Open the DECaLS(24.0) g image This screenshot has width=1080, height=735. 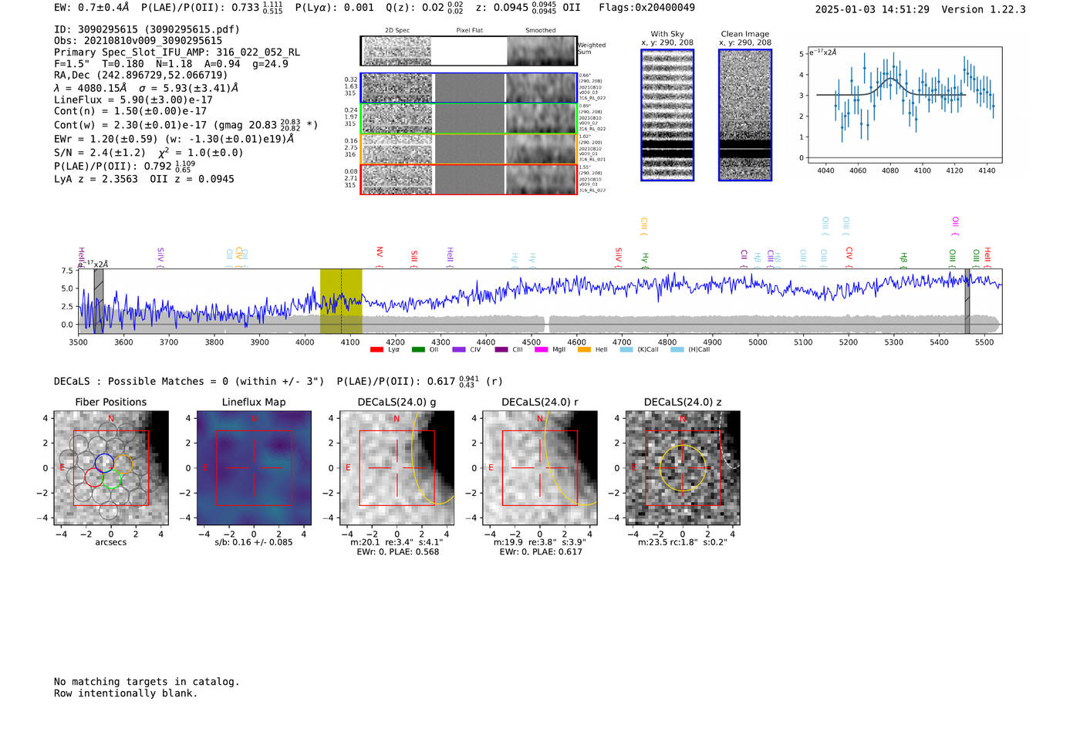point(397,468)
